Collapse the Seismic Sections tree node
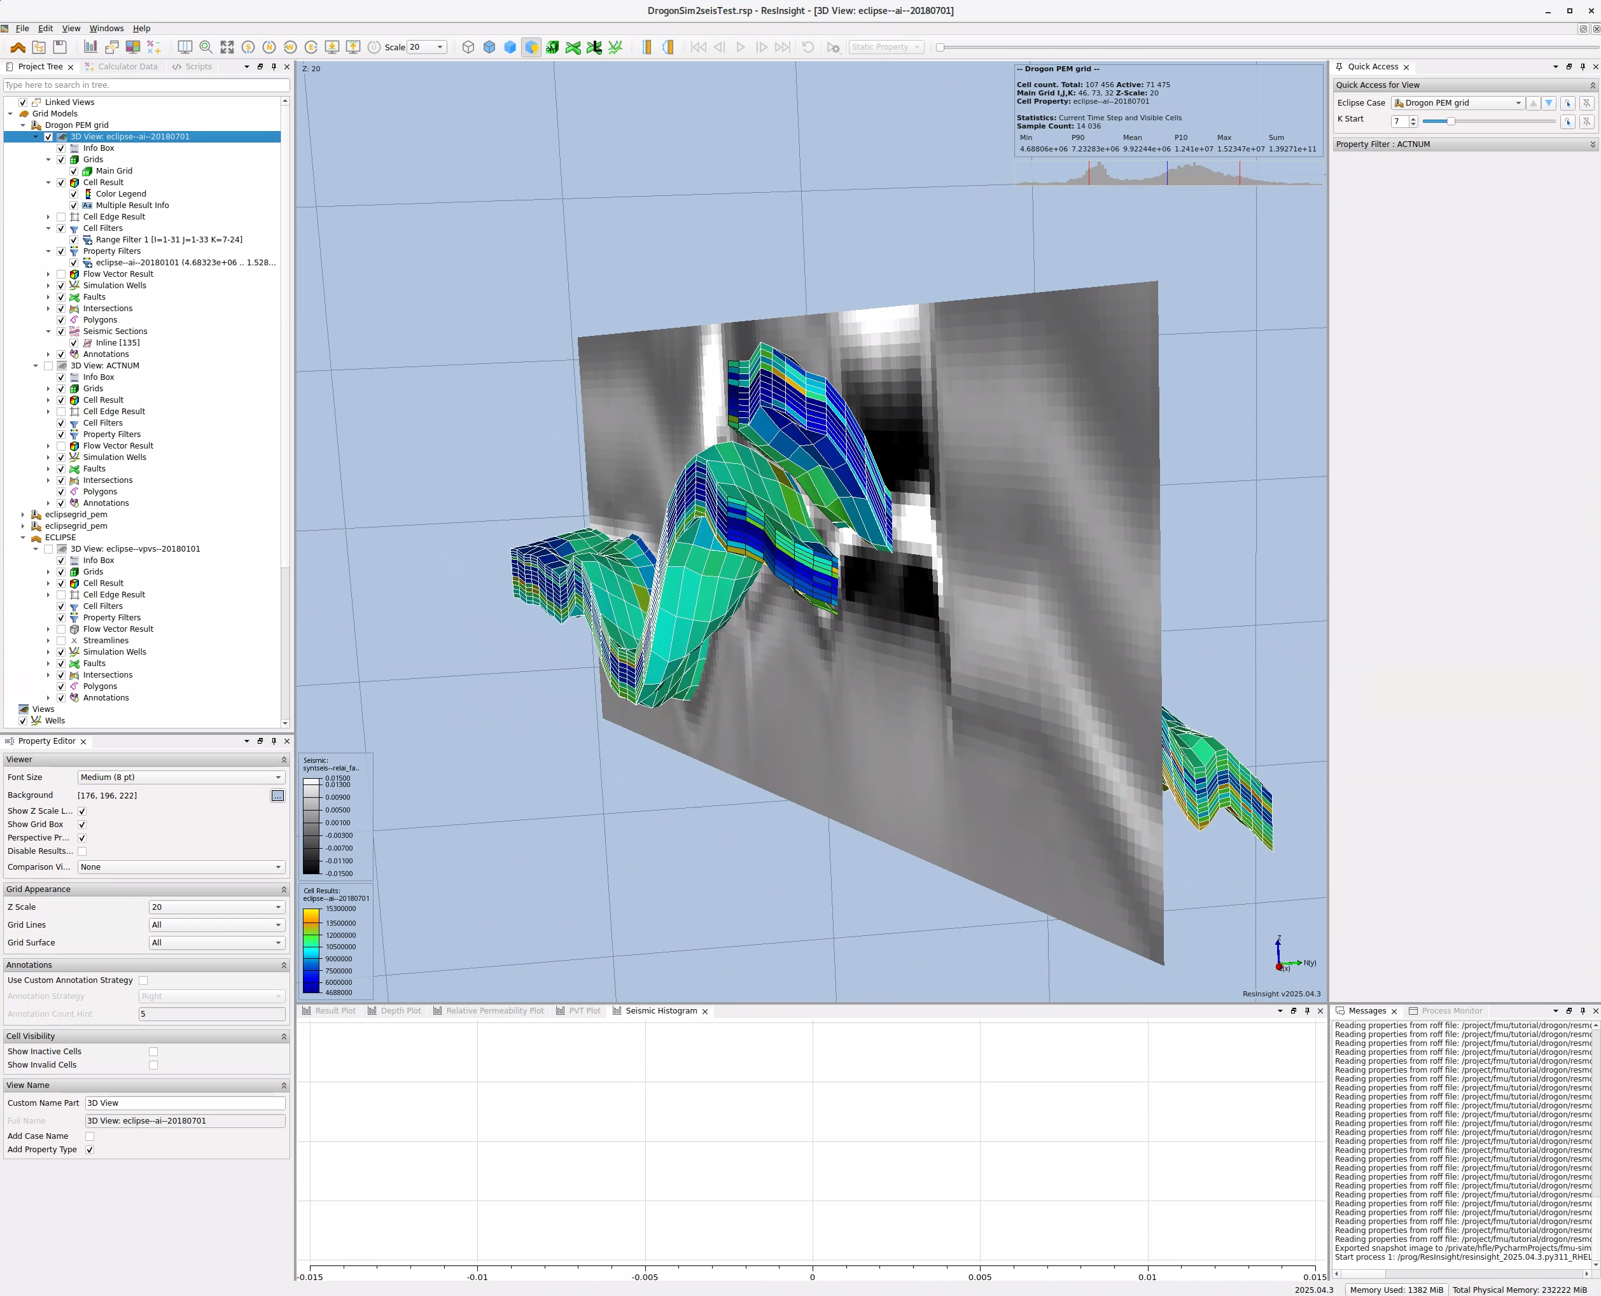1601x1296 pixels. point(48,331)
